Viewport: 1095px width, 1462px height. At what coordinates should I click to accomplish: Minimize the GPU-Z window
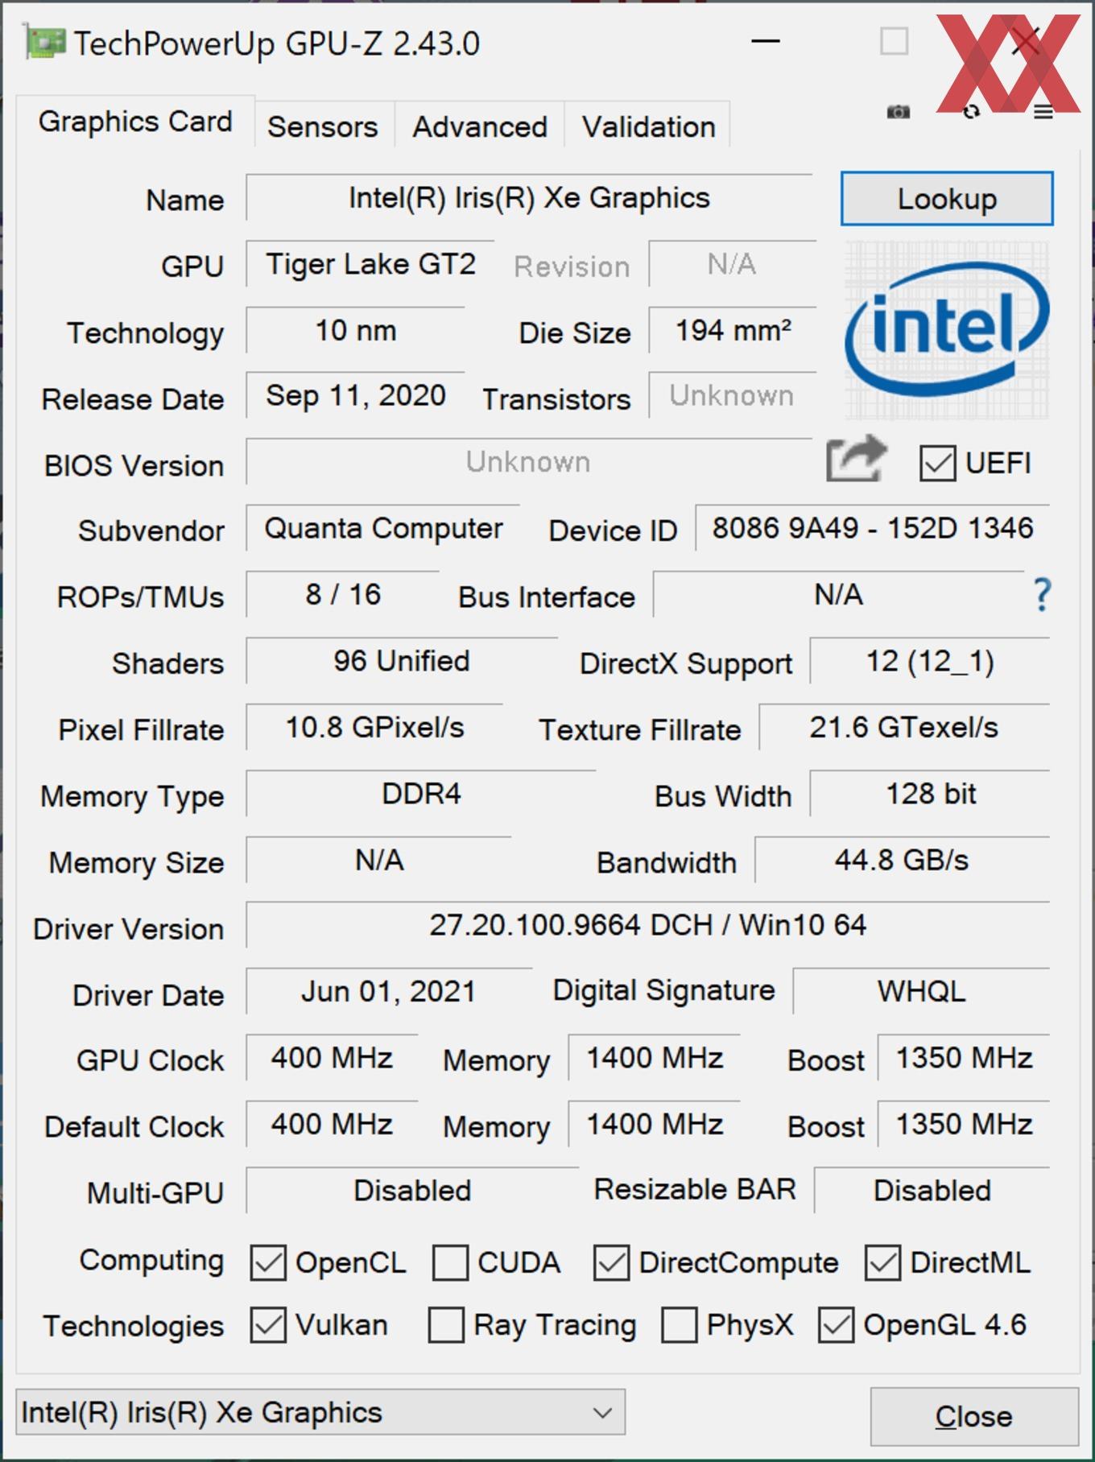(765, 41)
